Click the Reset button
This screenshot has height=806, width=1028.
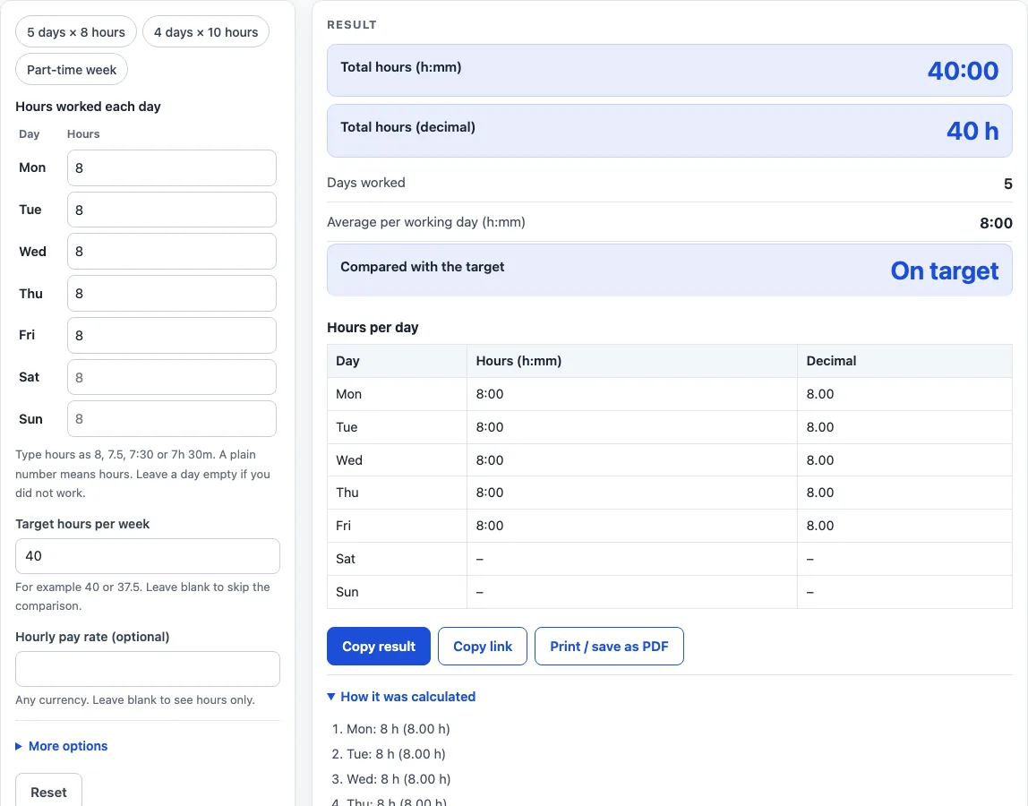[x=48, y=792]
